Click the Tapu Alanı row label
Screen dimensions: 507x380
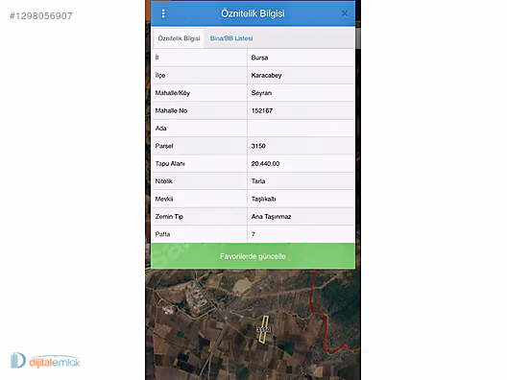[170, 164]
